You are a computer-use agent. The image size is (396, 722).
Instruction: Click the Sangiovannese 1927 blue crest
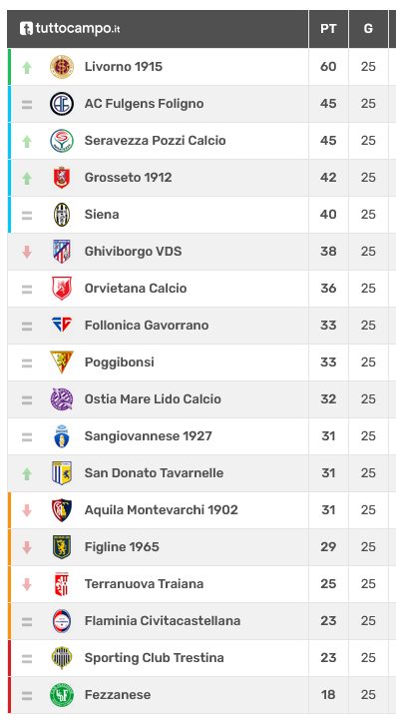coord(62,436)
